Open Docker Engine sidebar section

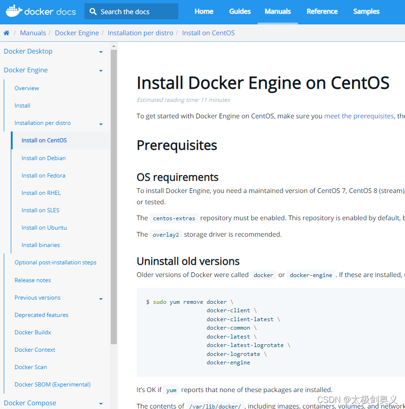(26, 70)
